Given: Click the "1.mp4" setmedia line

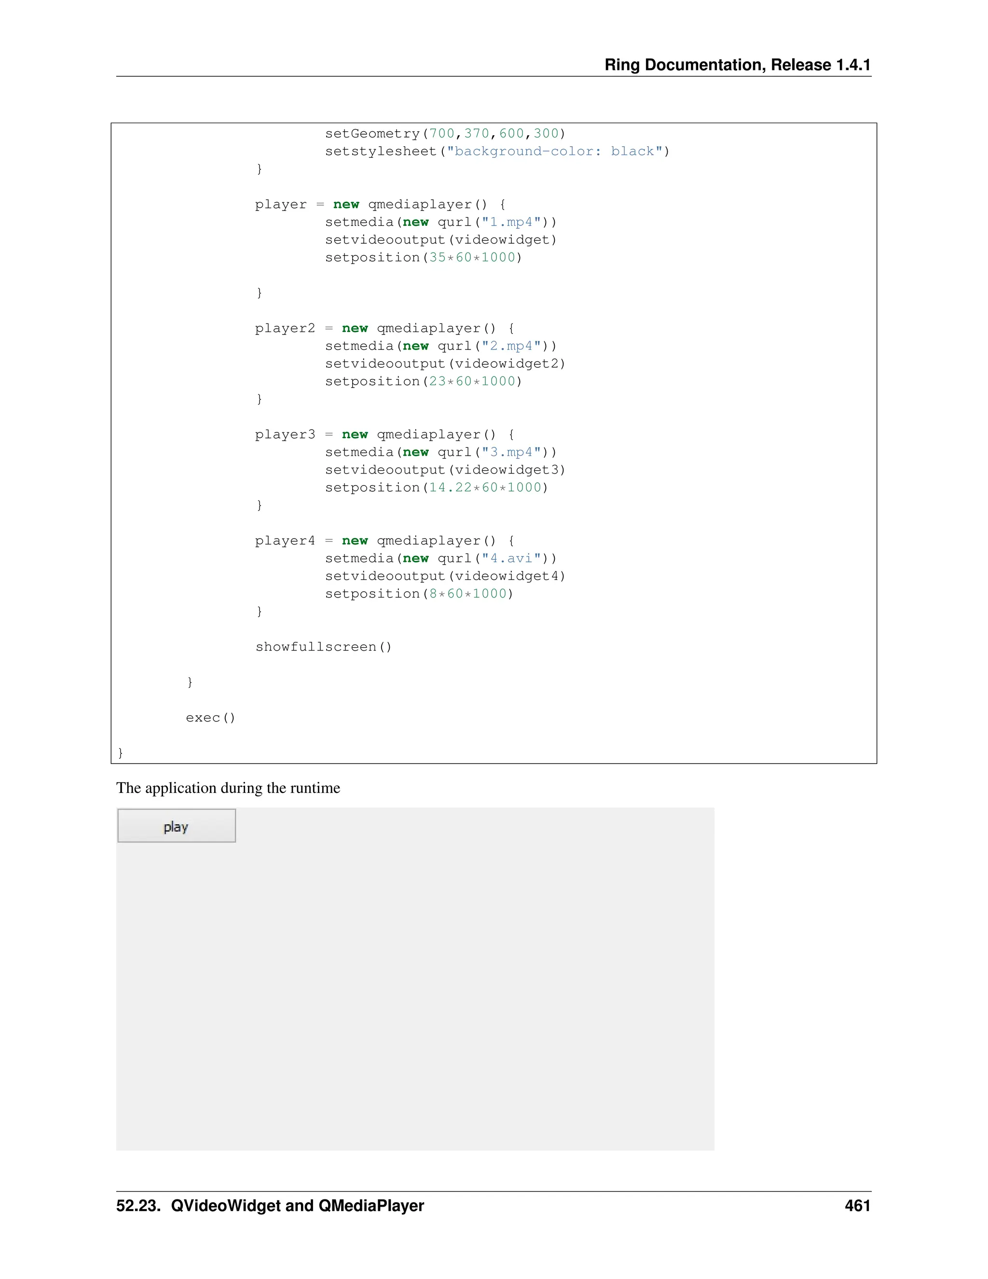Looking at the screenshot, I should click(441, 222).
